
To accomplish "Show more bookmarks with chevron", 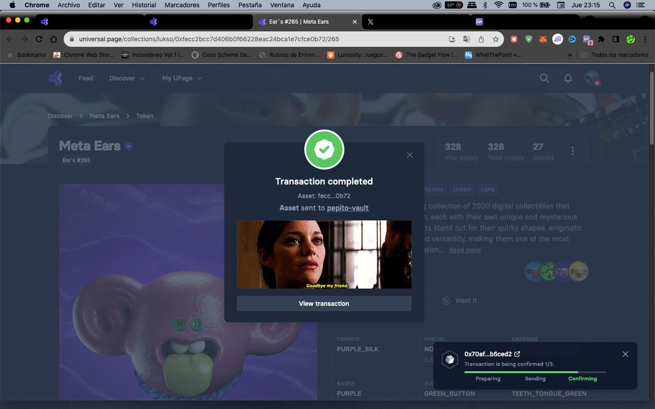I will pyautogui.click(x=570, y=55).
